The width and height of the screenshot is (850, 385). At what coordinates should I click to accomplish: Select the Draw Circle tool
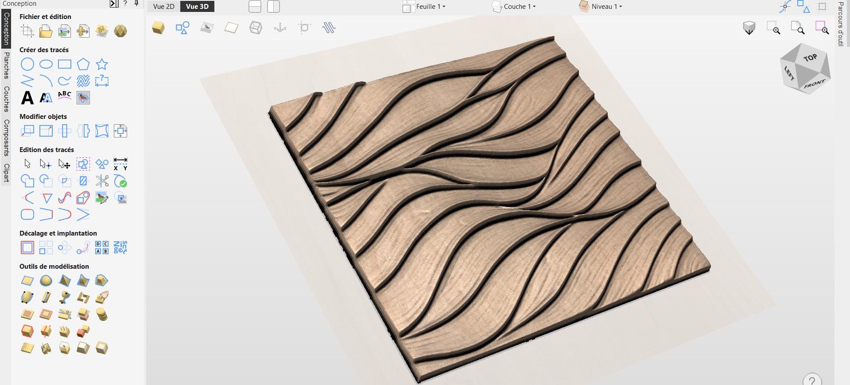27,64
